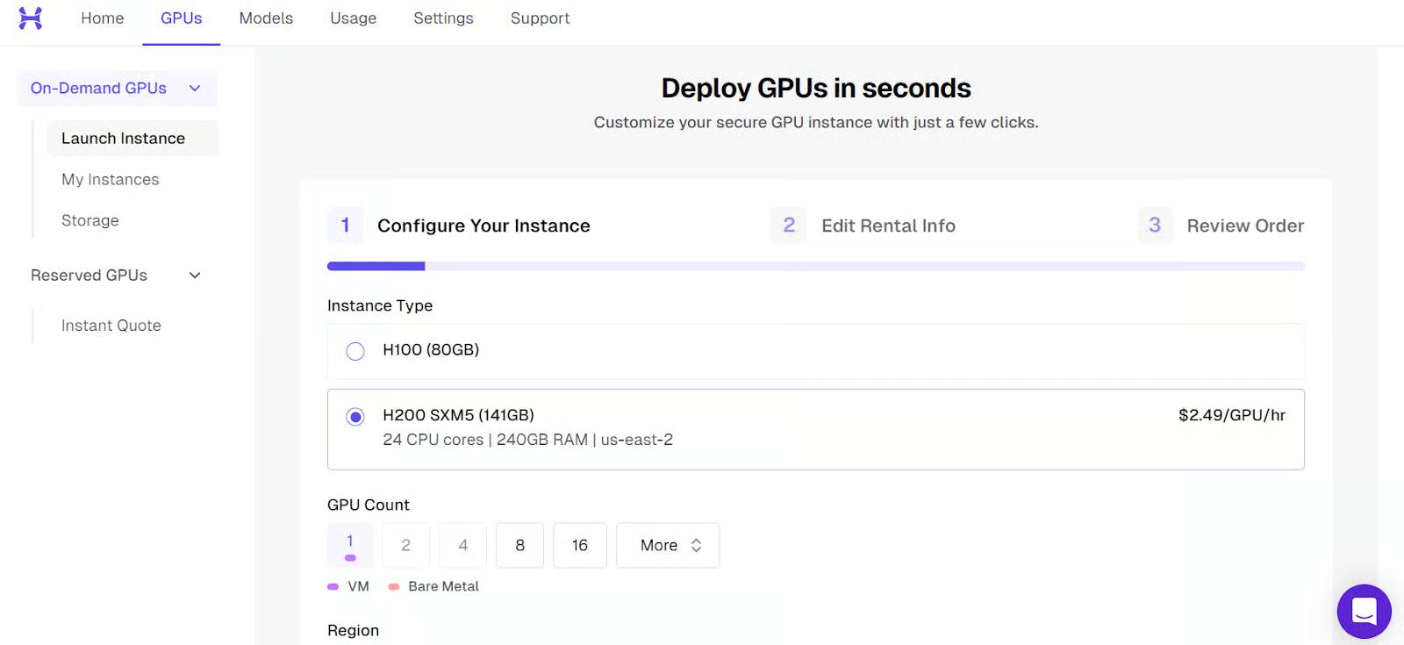1404x645 pixels.
Task: Collapse the On-Demand GPUs section chevron
Action: tap(195, 89)
